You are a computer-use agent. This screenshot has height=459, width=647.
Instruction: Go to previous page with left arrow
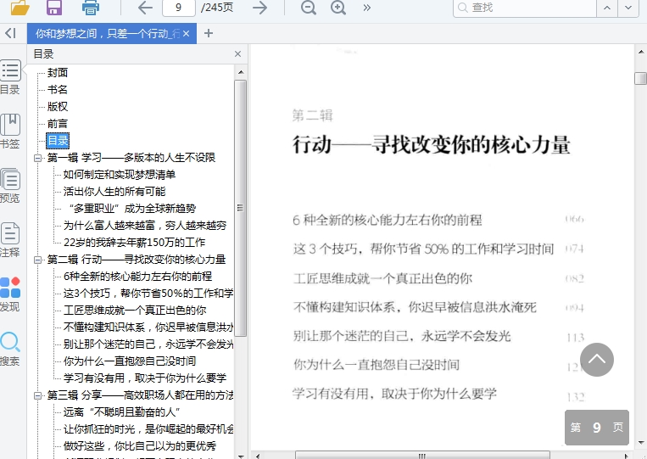[x=145, y=8]
